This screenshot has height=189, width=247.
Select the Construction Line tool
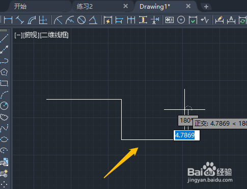click(x=5, y=50)
